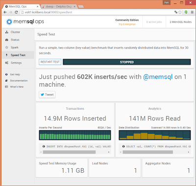Click the green extension icon in toolbar
Viewport: 196px width, 186px height.
click(x=186, y=12)
